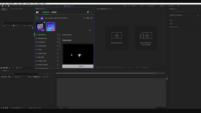Toggle the video eye column switch in timeline
The width and height of the screenshot is (201, 113).
point(1,77)
